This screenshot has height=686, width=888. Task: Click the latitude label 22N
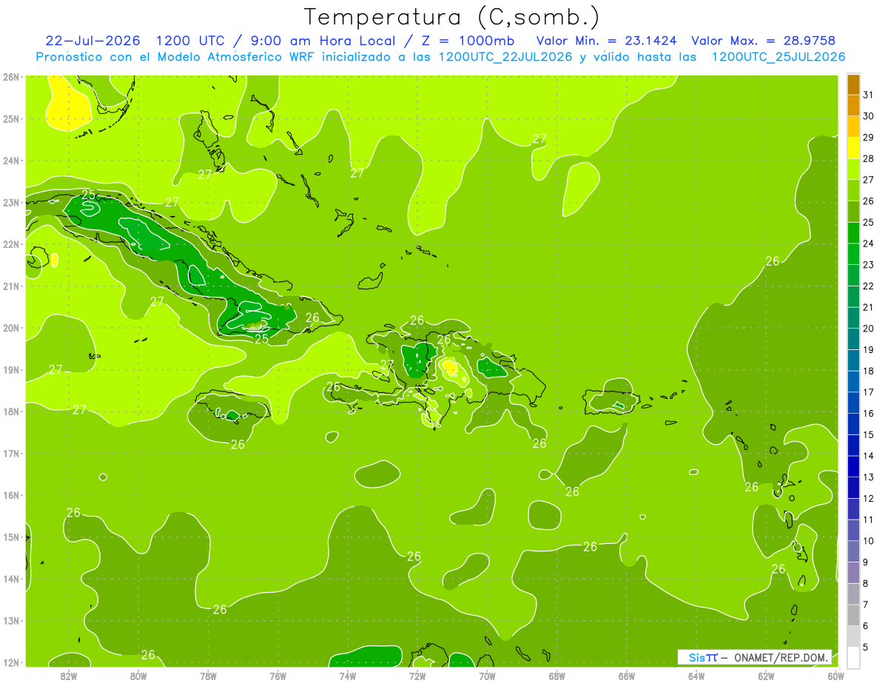click(x=11, y=244)
